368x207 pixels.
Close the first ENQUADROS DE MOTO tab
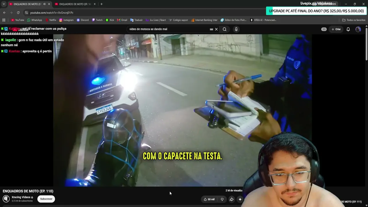coord(49,4)
